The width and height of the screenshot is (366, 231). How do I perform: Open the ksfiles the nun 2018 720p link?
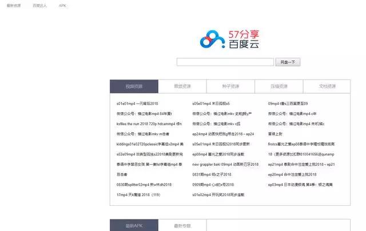[149, 124]
